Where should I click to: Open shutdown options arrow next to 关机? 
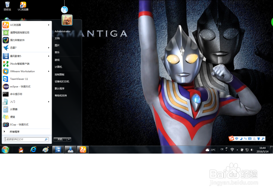[69, 139]
